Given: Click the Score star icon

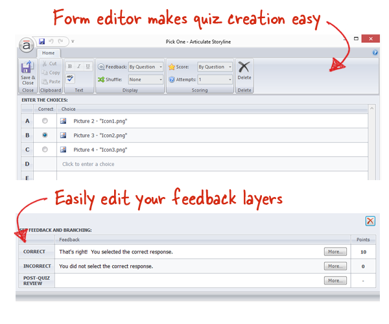Looking at the screenshot, I should pyautogui.click(x=172, y=67).
